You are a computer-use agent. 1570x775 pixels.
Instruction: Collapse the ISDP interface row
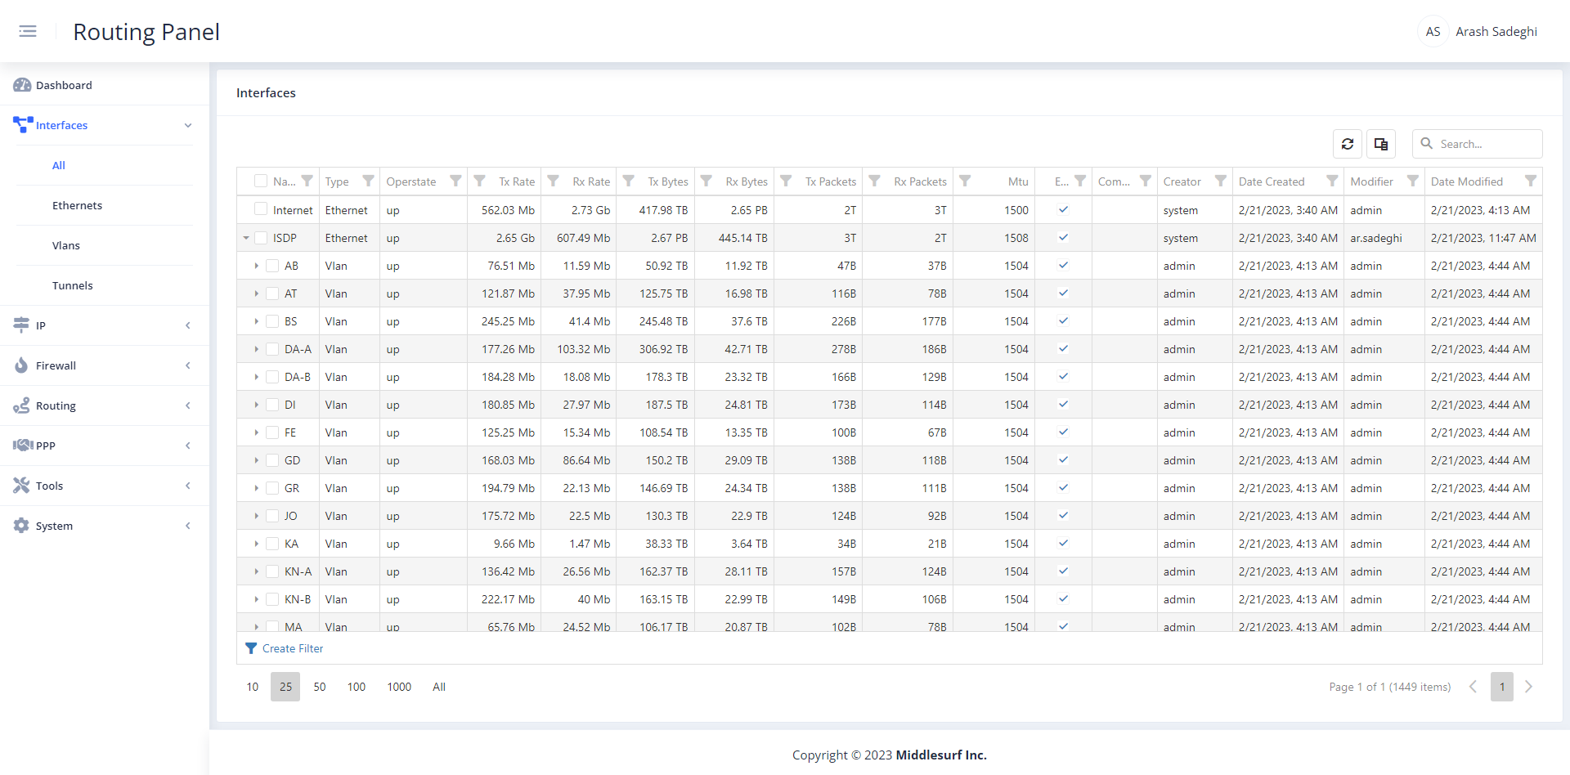[x=246, y=238]
